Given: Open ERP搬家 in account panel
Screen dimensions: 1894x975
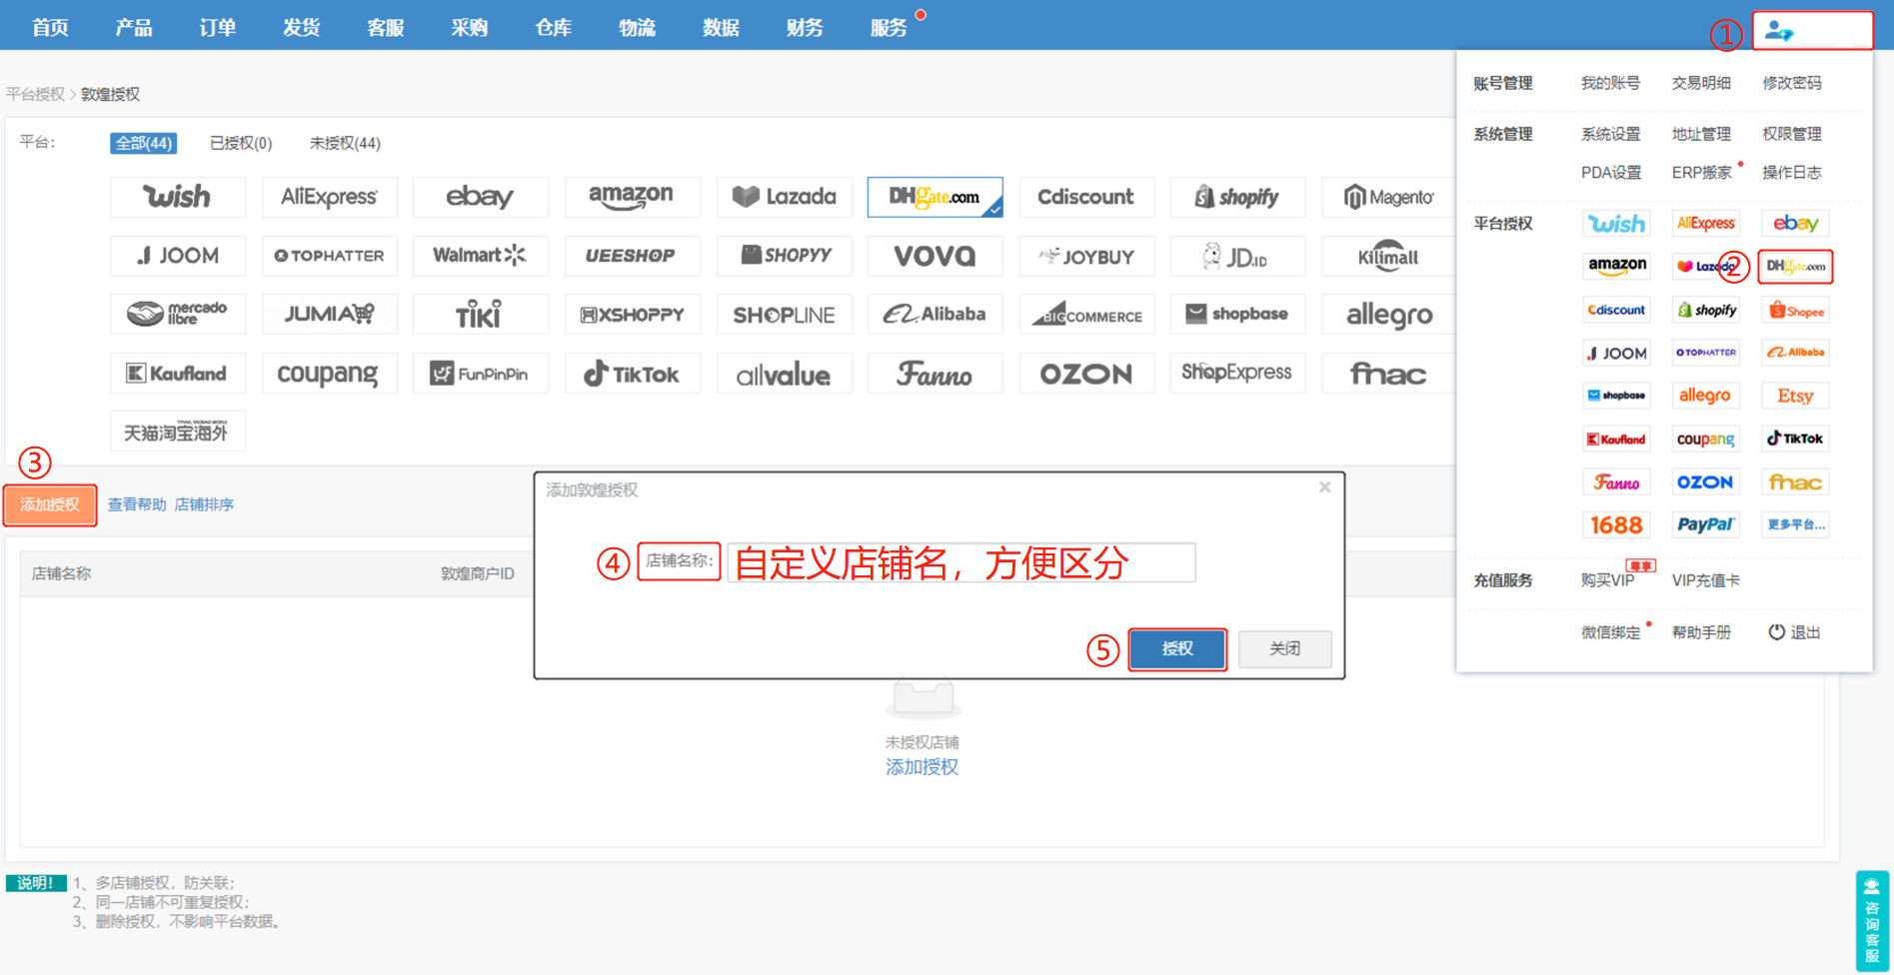Looking at the screenshot, I should (1701, 172).
